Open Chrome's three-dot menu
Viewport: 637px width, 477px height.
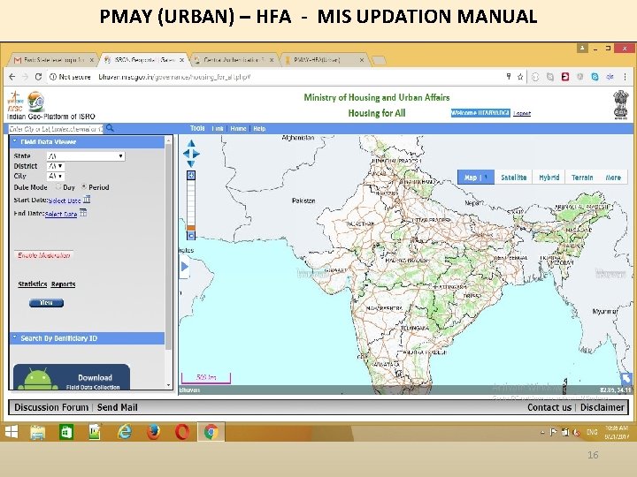(x=625, y=77)
